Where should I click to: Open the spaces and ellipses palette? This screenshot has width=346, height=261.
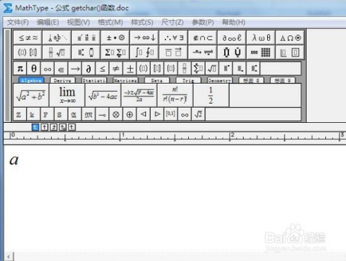pyautogui.click(x=57, y=37)
